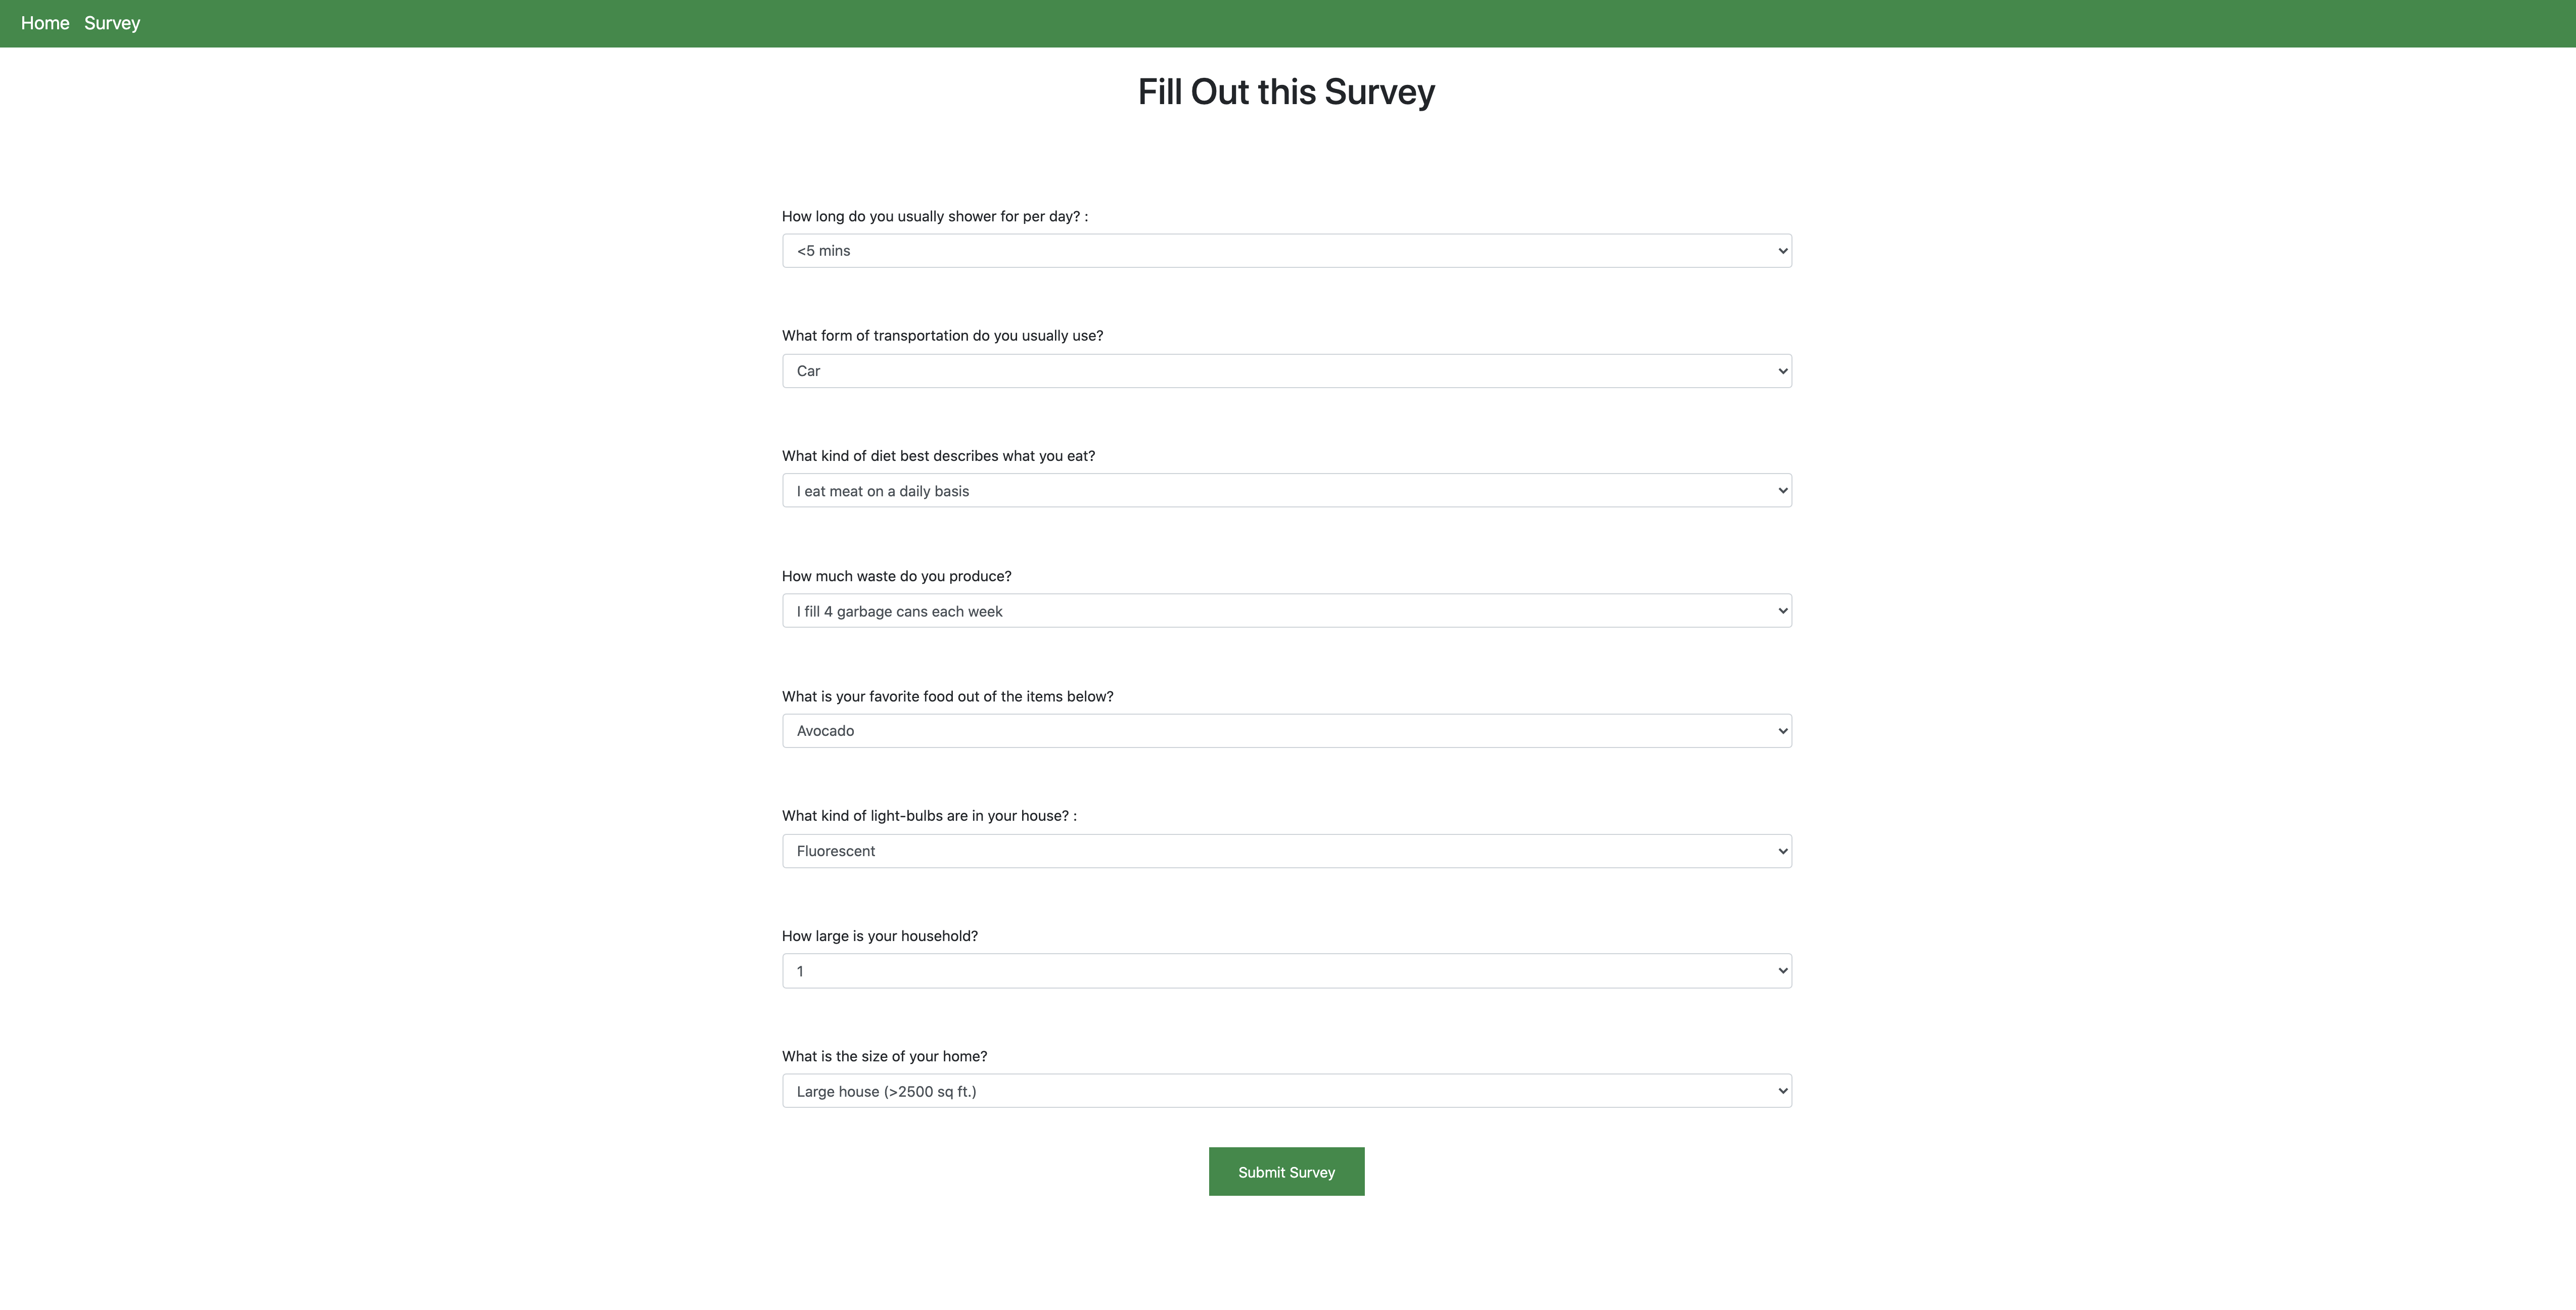Expand the household size dropdown
The height and width of the screenshot is (1310, 2576).
click(x=1286, y=971)
